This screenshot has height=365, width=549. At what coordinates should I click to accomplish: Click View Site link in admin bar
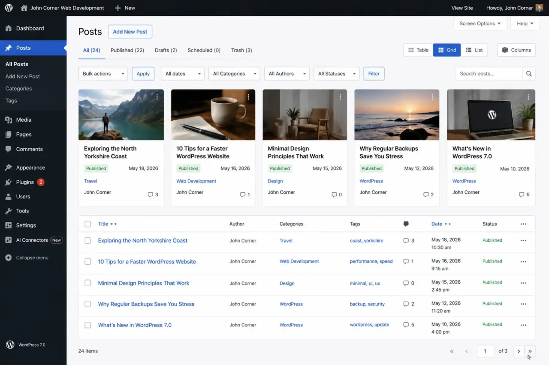[x=462, y=8]
